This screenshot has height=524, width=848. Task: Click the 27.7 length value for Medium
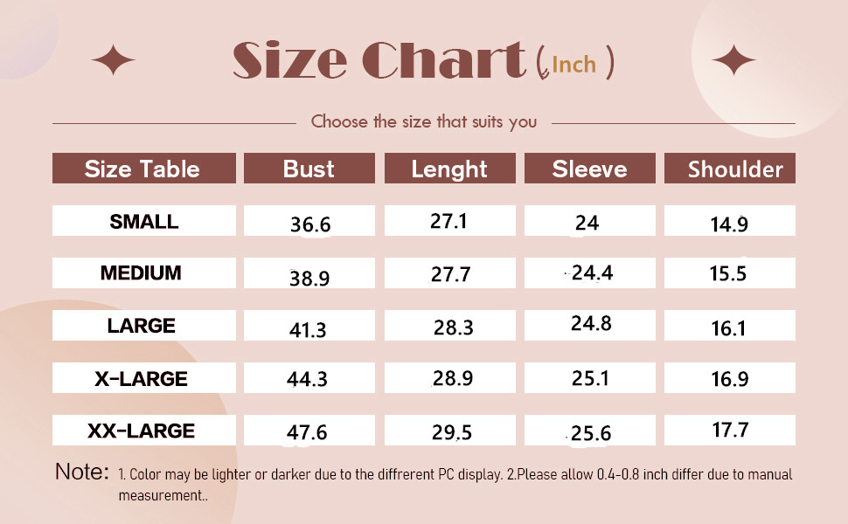coord(450,275)
